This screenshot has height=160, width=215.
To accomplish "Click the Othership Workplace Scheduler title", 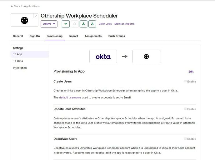I will point(79,16).
